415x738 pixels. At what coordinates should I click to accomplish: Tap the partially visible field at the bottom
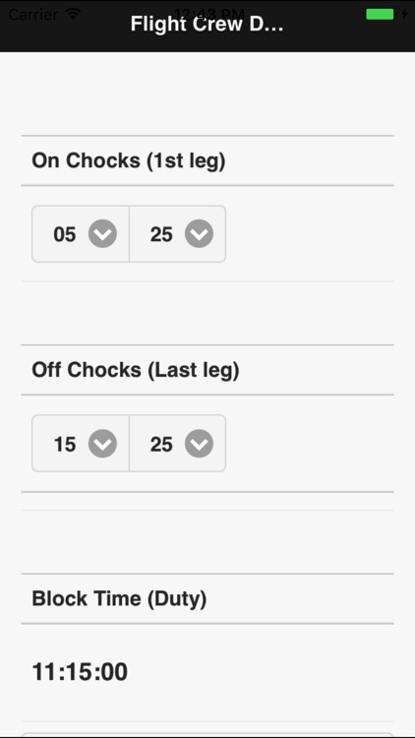click(207, 735)
